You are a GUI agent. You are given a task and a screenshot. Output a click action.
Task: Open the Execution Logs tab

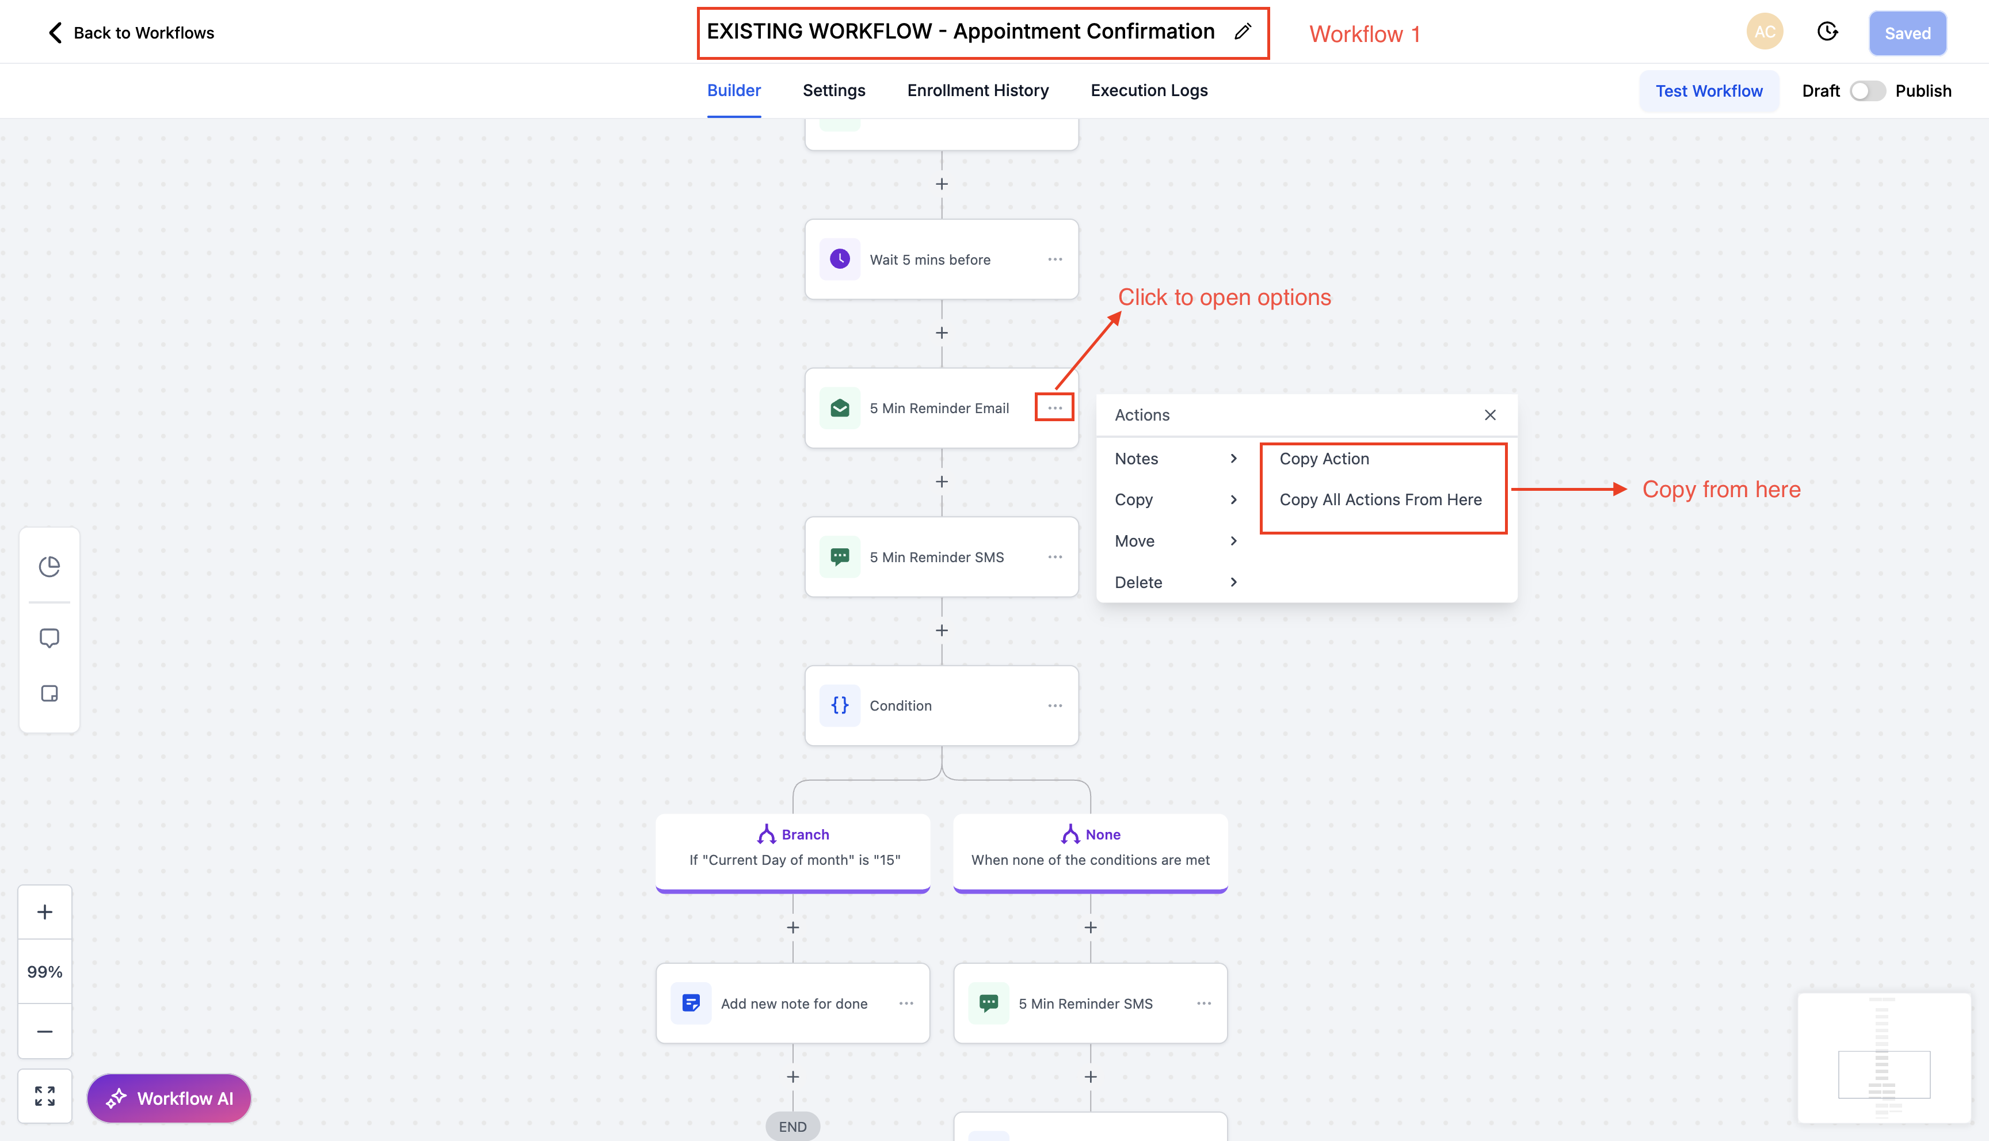click(1148, 90)
